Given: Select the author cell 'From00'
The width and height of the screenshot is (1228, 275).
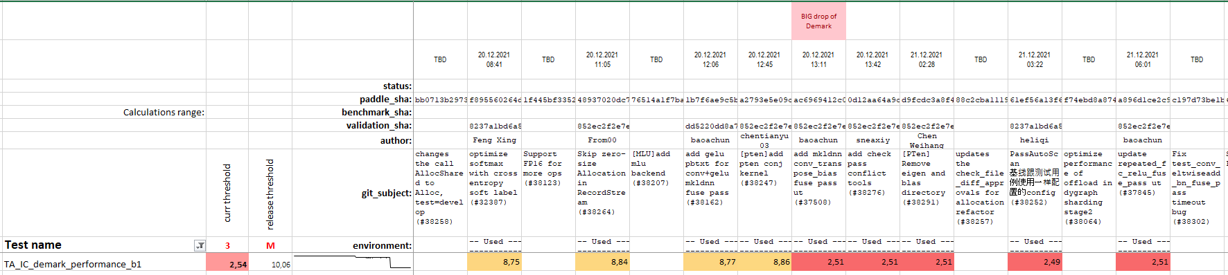Looking at the screenshot, I should (x=602, y=140).
